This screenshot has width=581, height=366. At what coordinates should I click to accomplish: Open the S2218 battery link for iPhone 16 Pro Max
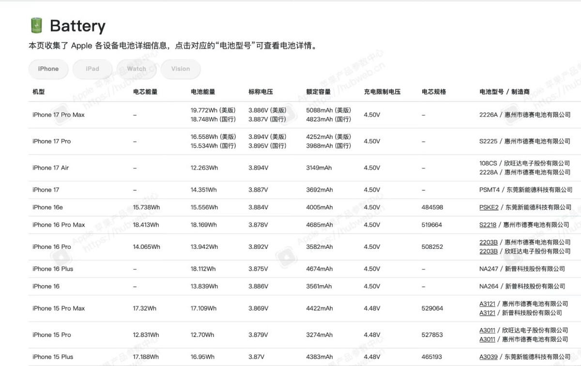[488, 225]
